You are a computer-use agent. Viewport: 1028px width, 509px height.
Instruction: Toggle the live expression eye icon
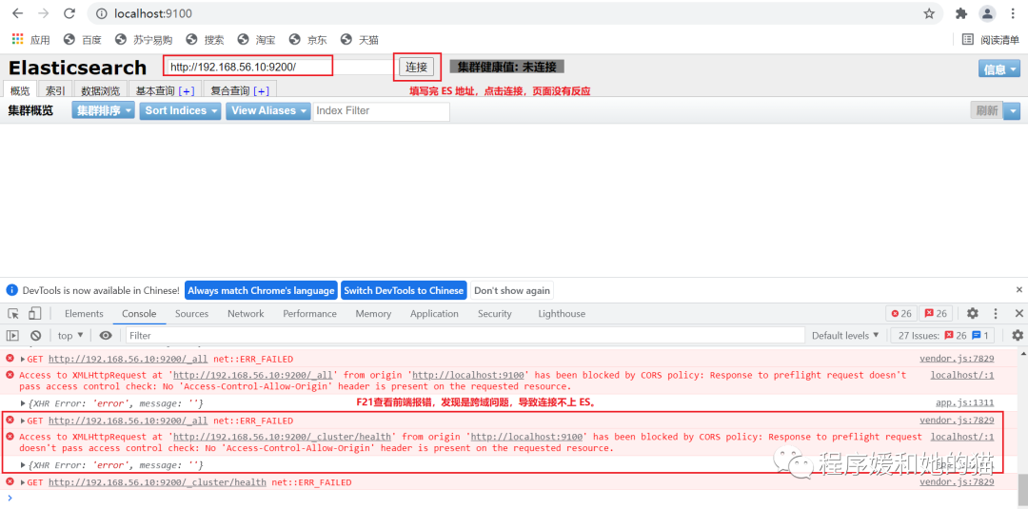tap(106, 336)
